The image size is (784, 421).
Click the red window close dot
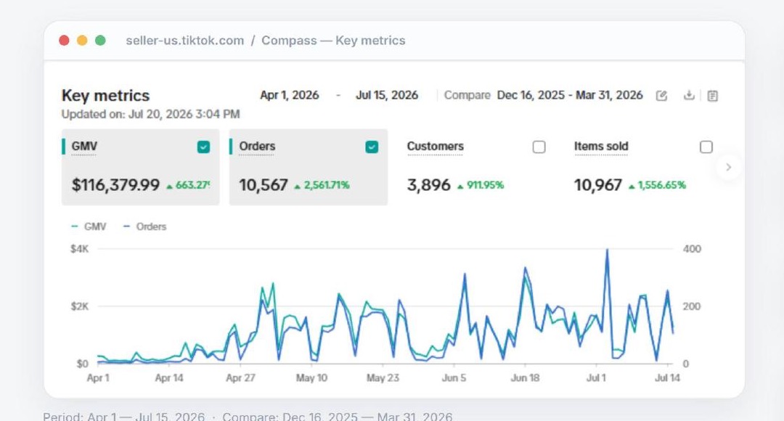coord(64,41)
